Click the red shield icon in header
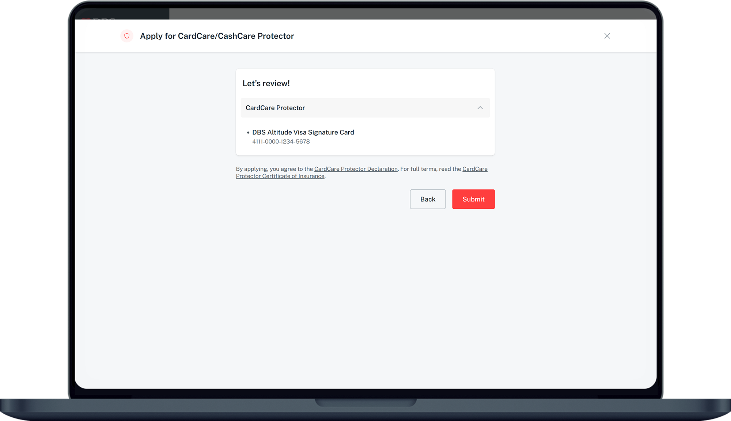 [x=127, y=36]
